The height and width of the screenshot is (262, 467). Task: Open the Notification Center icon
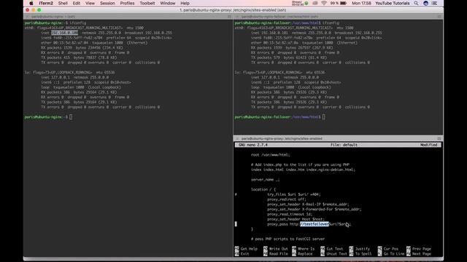[x=435, y=3]
